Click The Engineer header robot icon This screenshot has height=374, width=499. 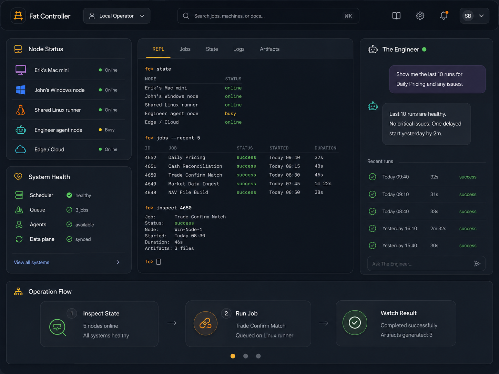coord(373,49)
